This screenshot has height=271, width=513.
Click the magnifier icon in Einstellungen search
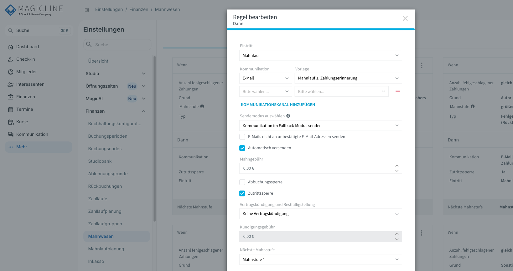point(89,44)
